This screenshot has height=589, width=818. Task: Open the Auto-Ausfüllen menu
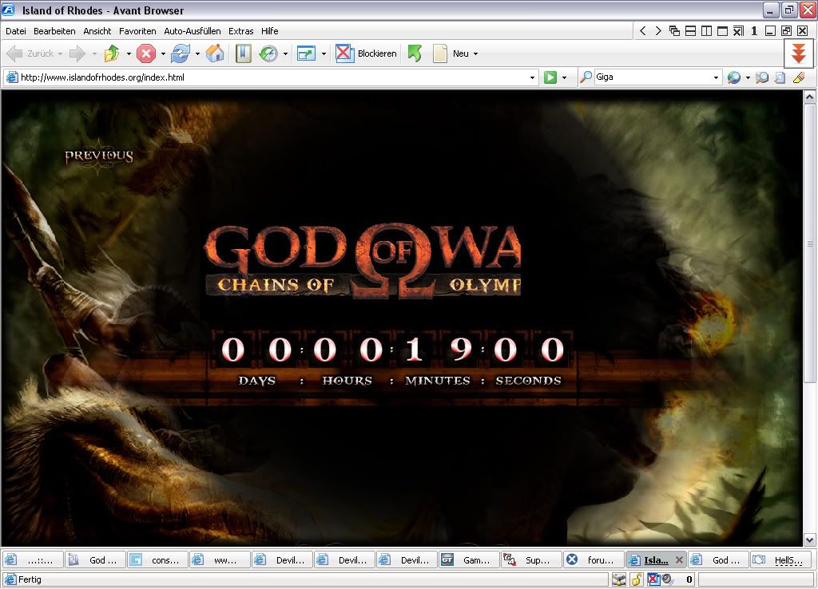point(192,31)
